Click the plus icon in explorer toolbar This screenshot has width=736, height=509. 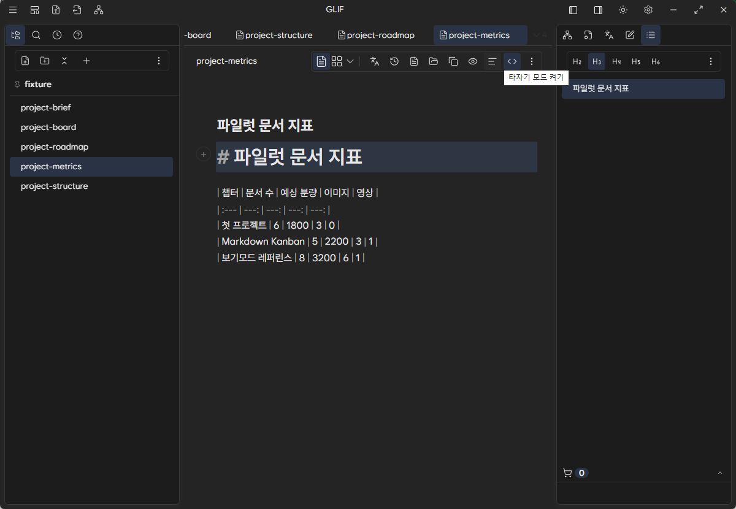pos(86,61)
